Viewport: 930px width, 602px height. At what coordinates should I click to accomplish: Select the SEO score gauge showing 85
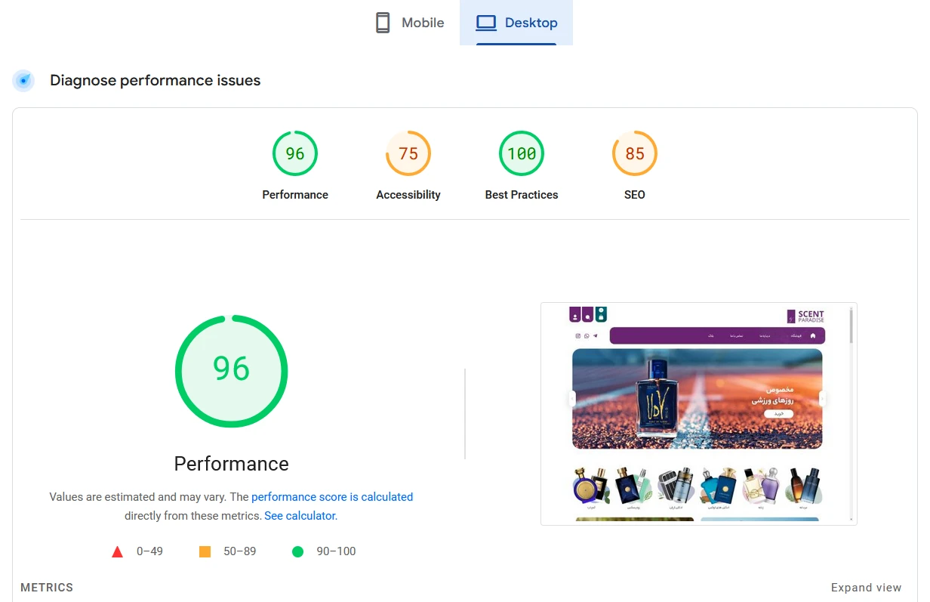tap(634, 154)
